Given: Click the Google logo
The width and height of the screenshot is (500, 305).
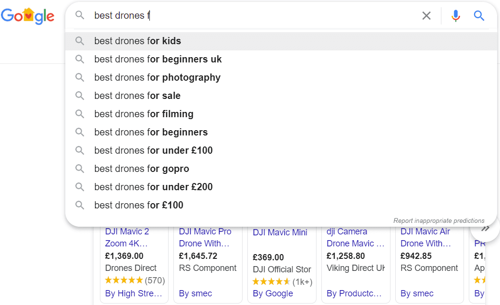Looking at the screenshot, I should (27, 16).
